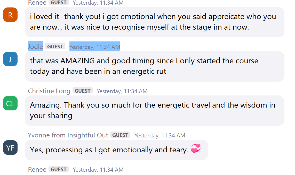Open Christine Long's green CL avatar
This screenshot has width=295, height=175.
point(10,103)
